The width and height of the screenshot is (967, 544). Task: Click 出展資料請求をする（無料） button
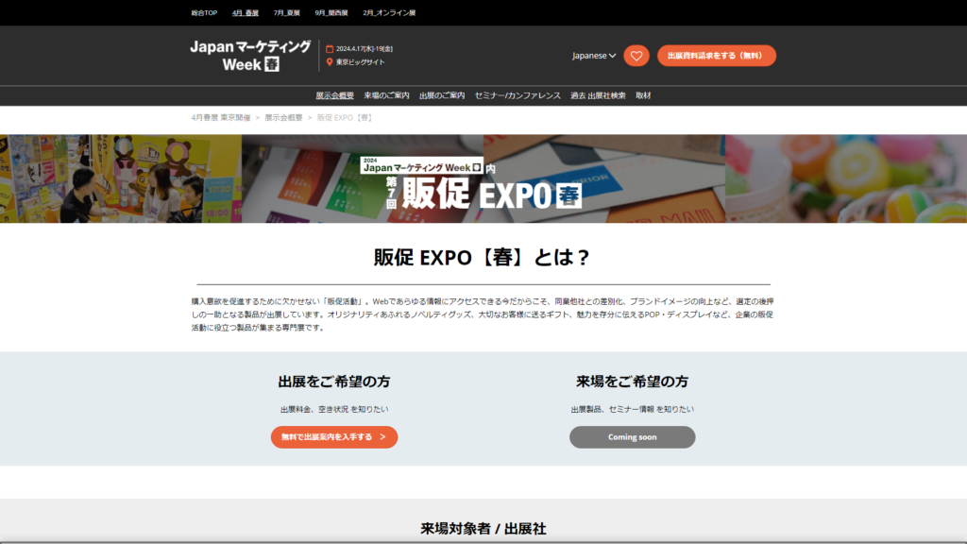pos(716,56)
